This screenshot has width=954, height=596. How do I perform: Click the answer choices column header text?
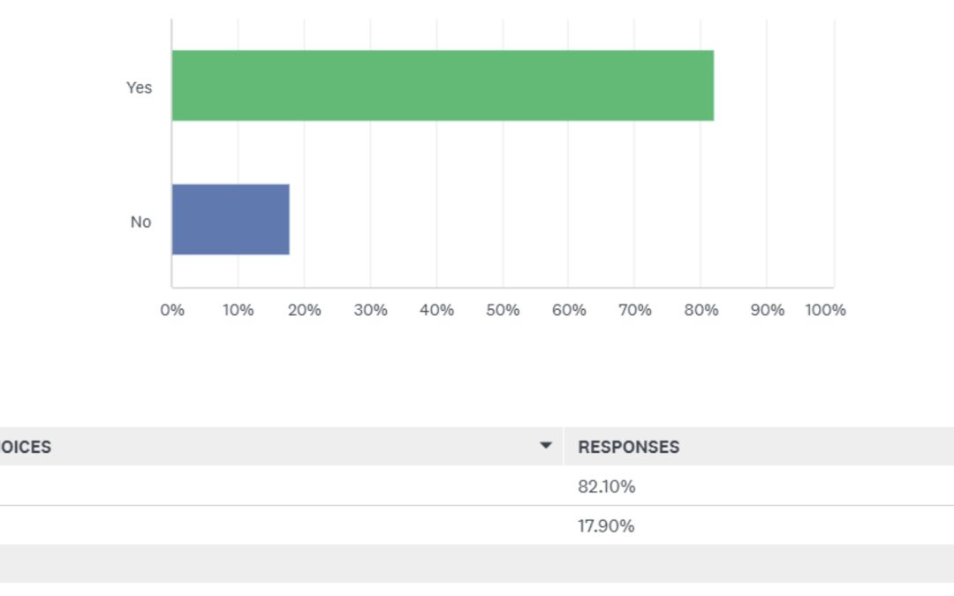point(26,447)
